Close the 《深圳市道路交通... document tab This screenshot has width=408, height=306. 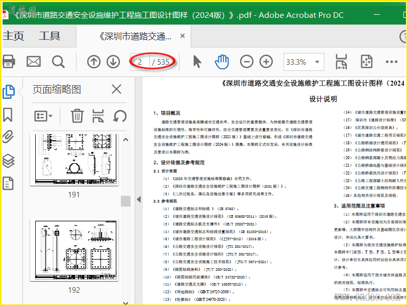pos(183,36)
